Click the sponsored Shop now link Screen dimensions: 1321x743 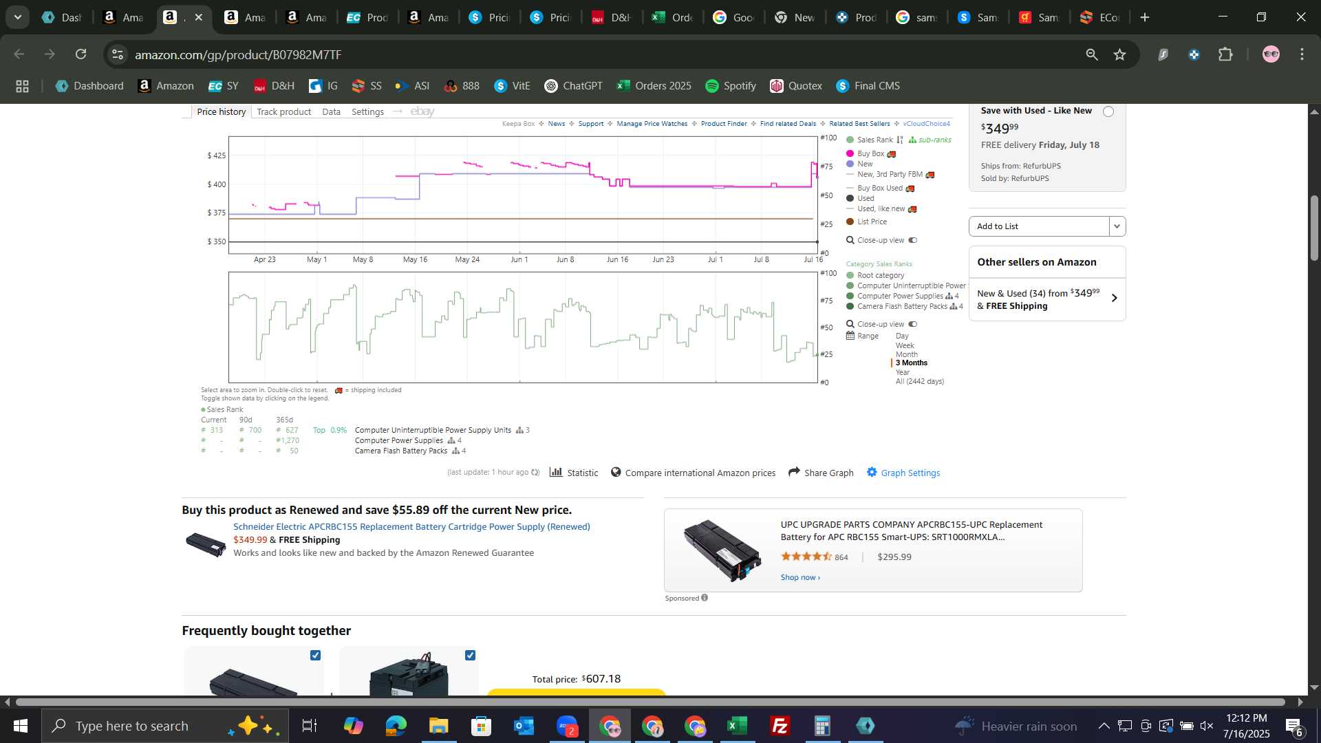[799, 577]
